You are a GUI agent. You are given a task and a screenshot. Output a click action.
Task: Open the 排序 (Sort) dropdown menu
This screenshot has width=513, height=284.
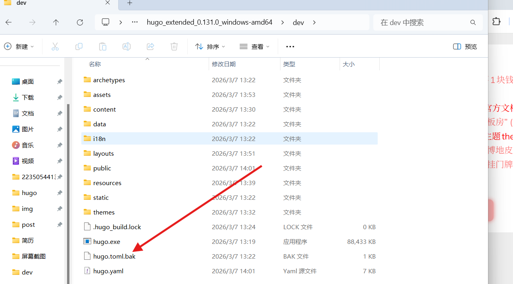coord(210,46)
